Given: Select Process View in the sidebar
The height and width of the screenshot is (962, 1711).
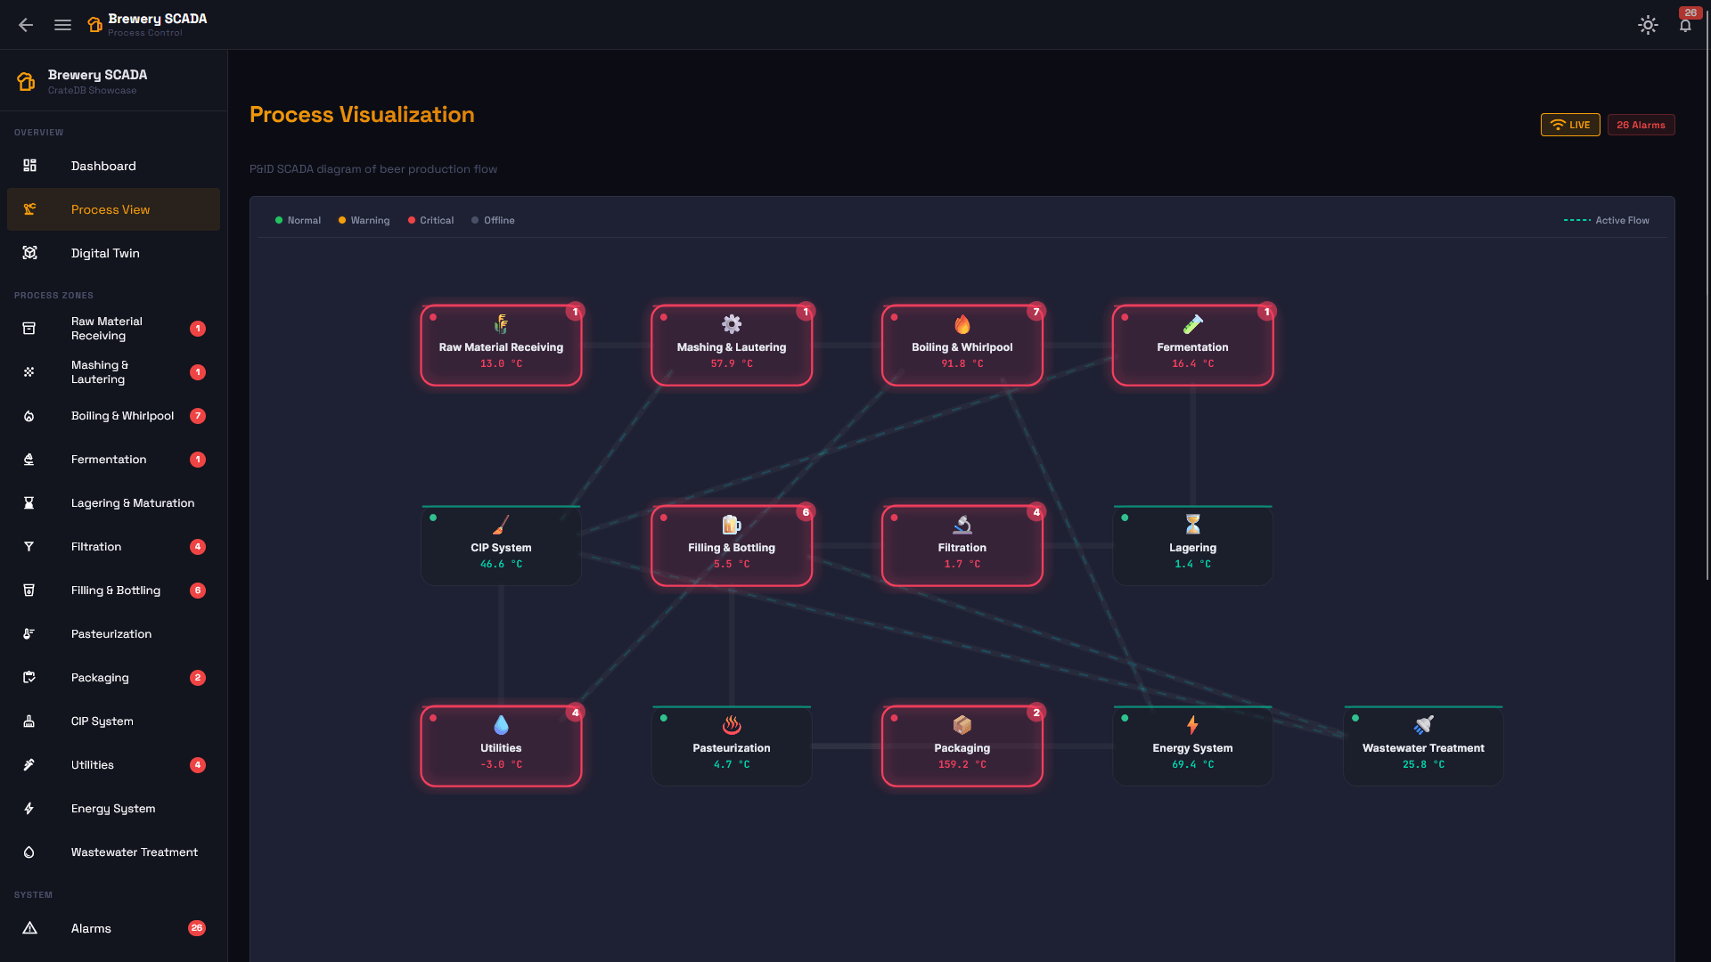Looking at the screenshot, I should pyautogui.click(x=113, y=209).
